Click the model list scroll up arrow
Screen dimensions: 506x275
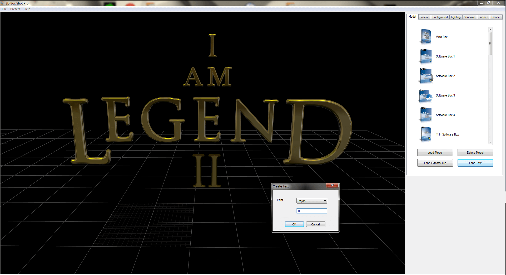click(490, 30)
